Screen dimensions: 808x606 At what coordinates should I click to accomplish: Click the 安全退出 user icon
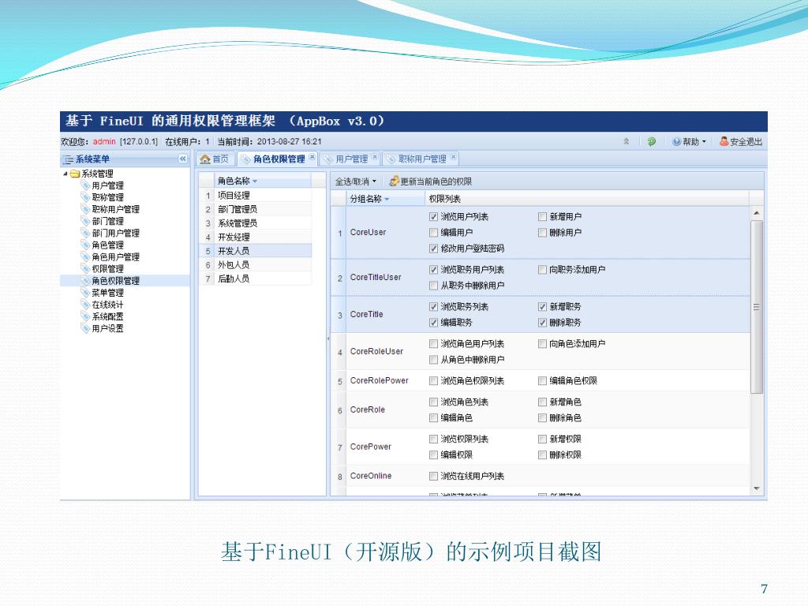coord(724,141)
